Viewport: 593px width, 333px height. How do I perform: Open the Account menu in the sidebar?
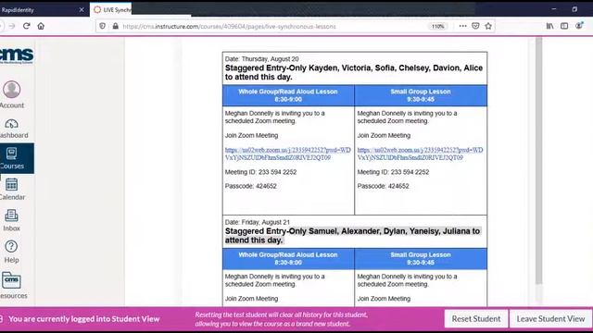[x=12, y=94]
